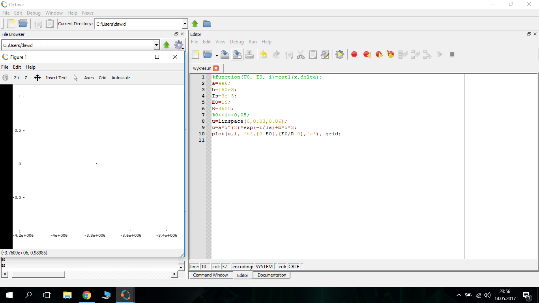Open the File menu in Octave menu bar
Screen dimensions: 539x303
coord(6,13)
